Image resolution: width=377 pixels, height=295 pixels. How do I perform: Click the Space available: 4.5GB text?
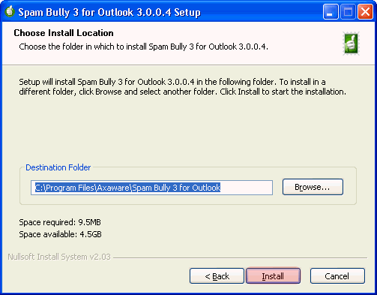pos(60,234)
